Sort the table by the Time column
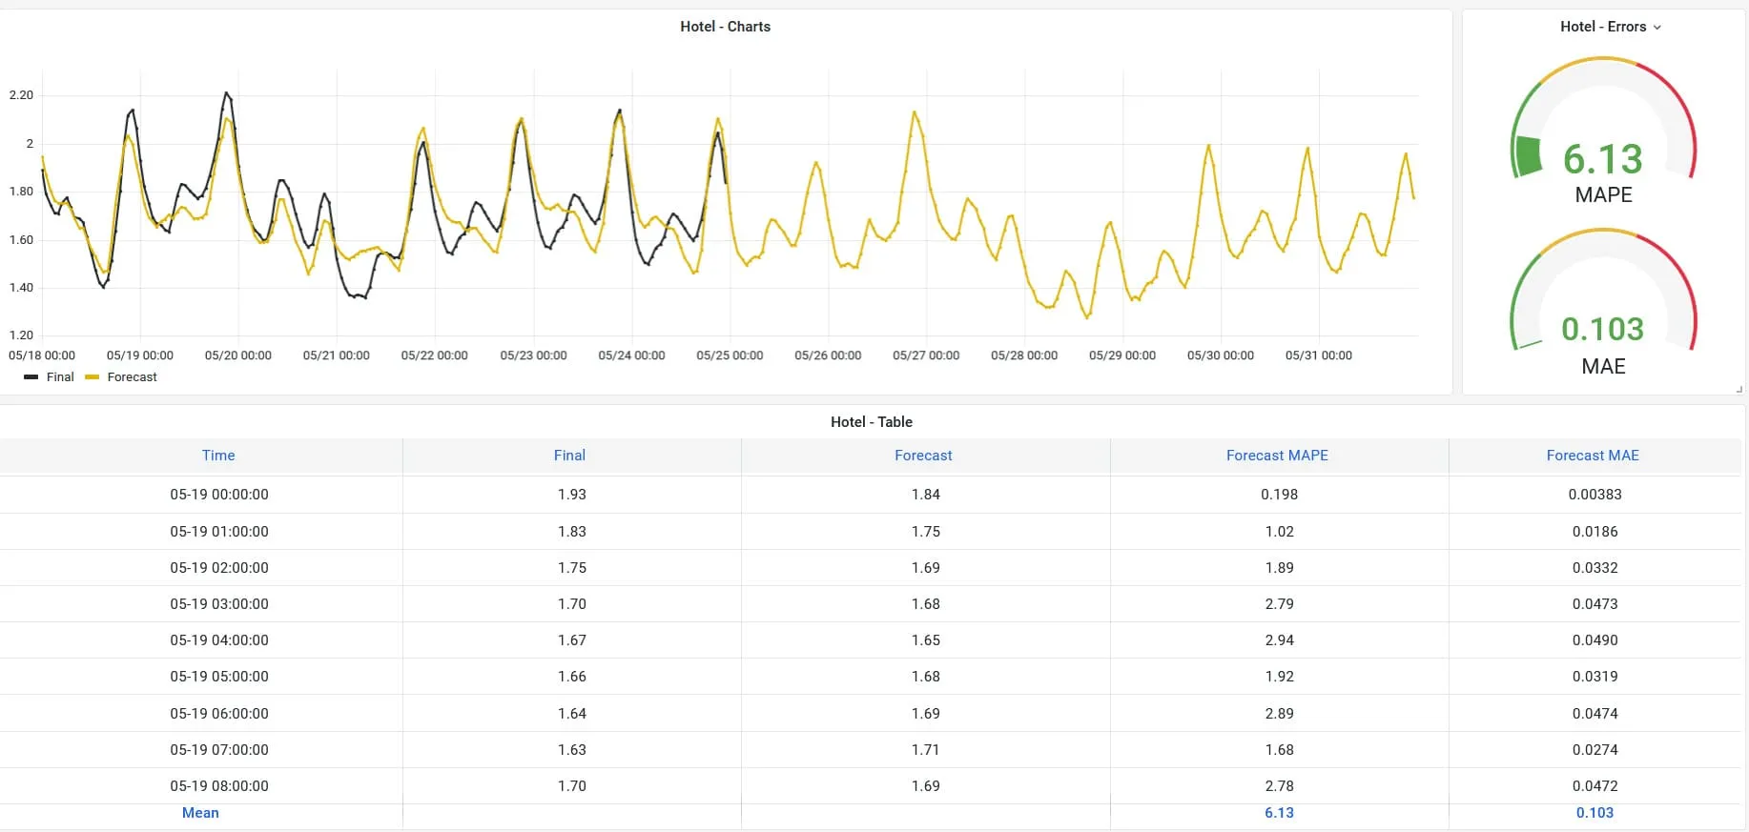Viewport: 1749px width, 832px height. click(218, 456)
